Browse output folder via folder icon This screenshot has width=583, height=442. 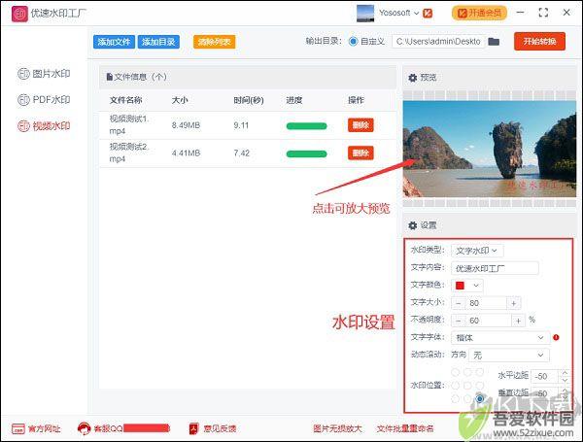pos(494,41)
